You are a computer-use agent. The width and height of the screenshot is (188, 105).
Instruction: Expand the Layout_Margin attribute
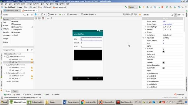(x=145, y=27)
